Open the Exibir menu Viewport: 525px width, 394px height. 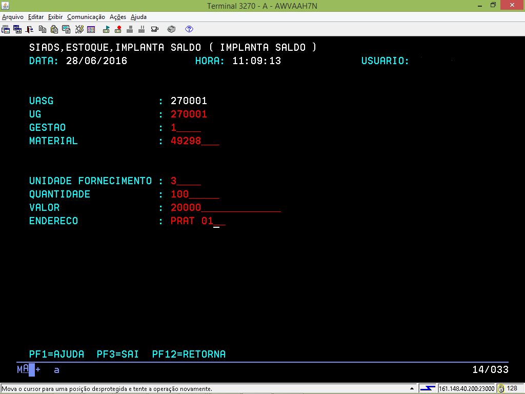55,17
